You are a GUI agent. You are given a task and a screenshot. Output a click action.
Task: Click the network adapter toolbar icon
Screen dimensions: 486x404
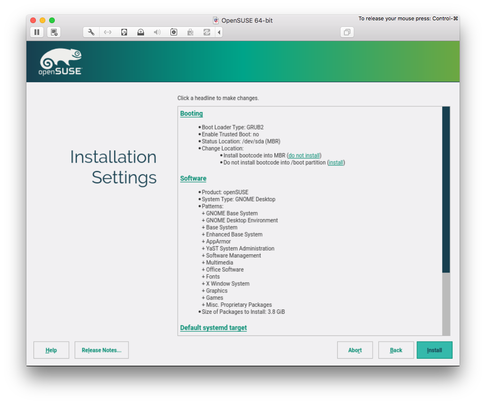point(108,32)
